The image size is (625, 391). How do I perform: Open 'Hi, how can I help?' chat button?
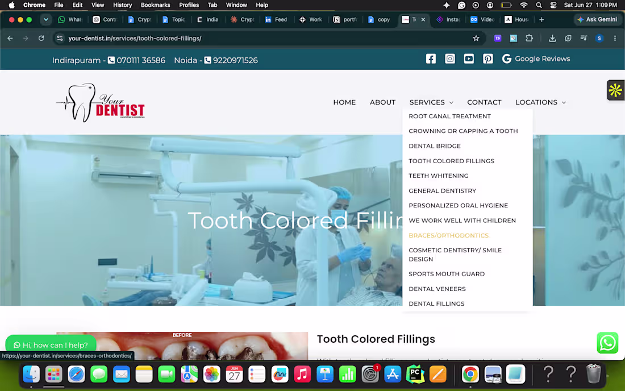click(51, 345)
